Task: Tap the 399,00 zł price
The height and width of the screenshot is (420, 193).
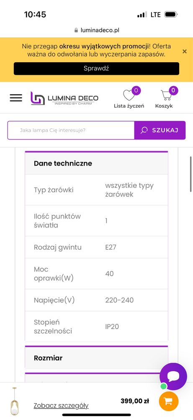Action: tap(135, 401)
